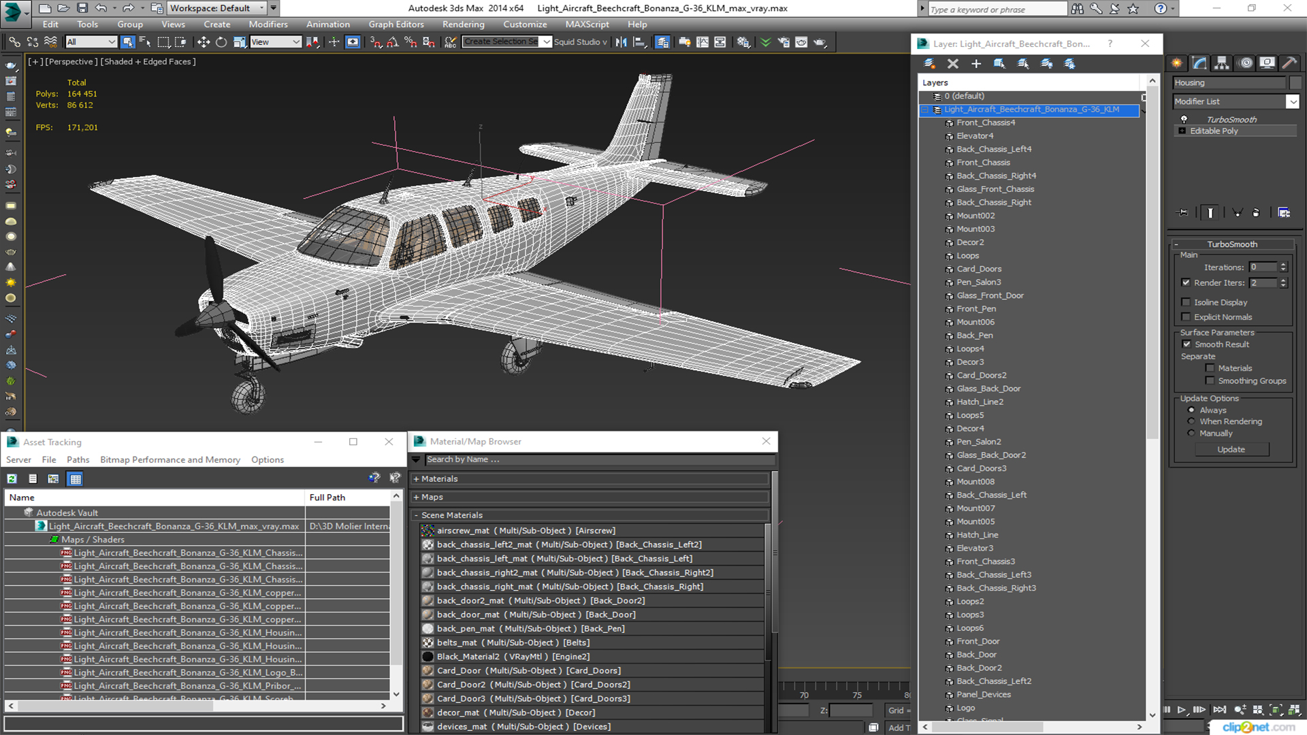The width and height of the screenshot is (1307, 735).
Task: Open the Utilities hammer tab
Action: [x=1289, y=63]
